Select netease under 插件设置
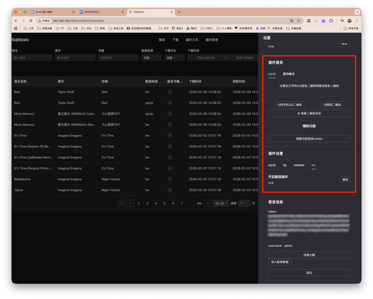The height and width of the screenshot is (299, 373). 298,165
